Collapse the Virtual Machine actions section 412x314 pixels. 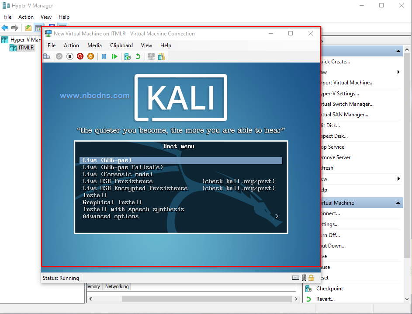pos(398,203)
